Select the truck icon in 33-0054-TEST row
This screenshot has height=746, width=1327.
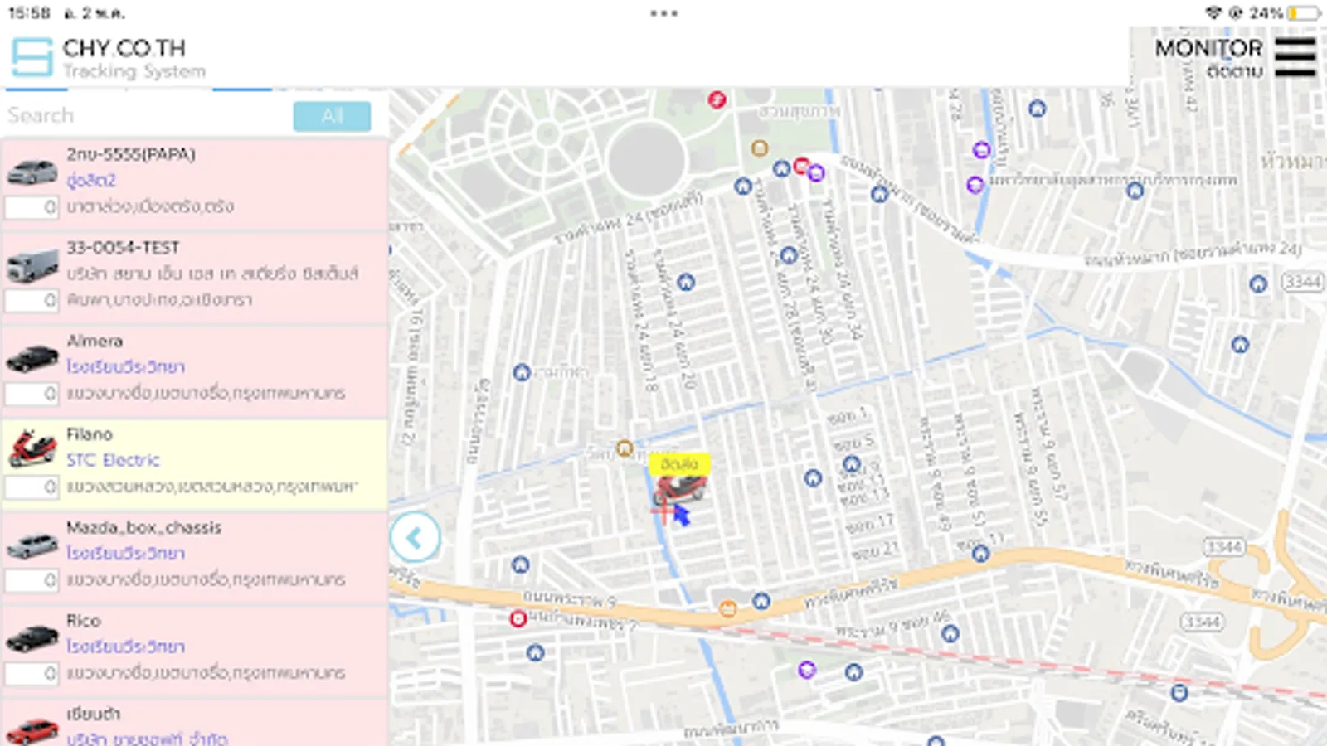(x=32, y=265)
